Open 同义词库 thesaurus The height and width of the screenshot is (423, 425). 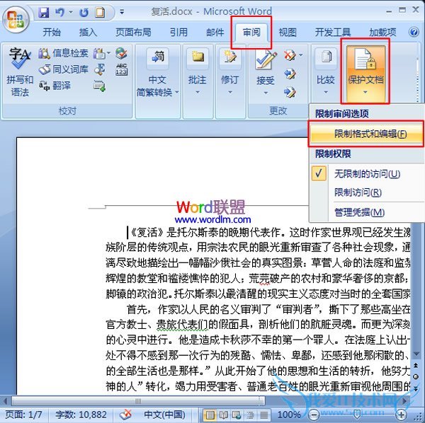(63, 69)
